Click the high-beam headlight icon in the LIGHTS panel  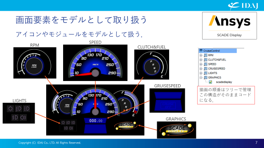pyautogui.click(x=26, y=109)
